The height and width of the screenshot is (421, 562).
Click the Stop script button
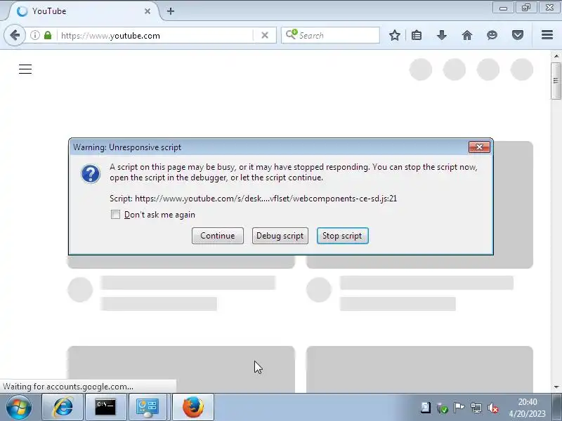(x=342, y=236)
